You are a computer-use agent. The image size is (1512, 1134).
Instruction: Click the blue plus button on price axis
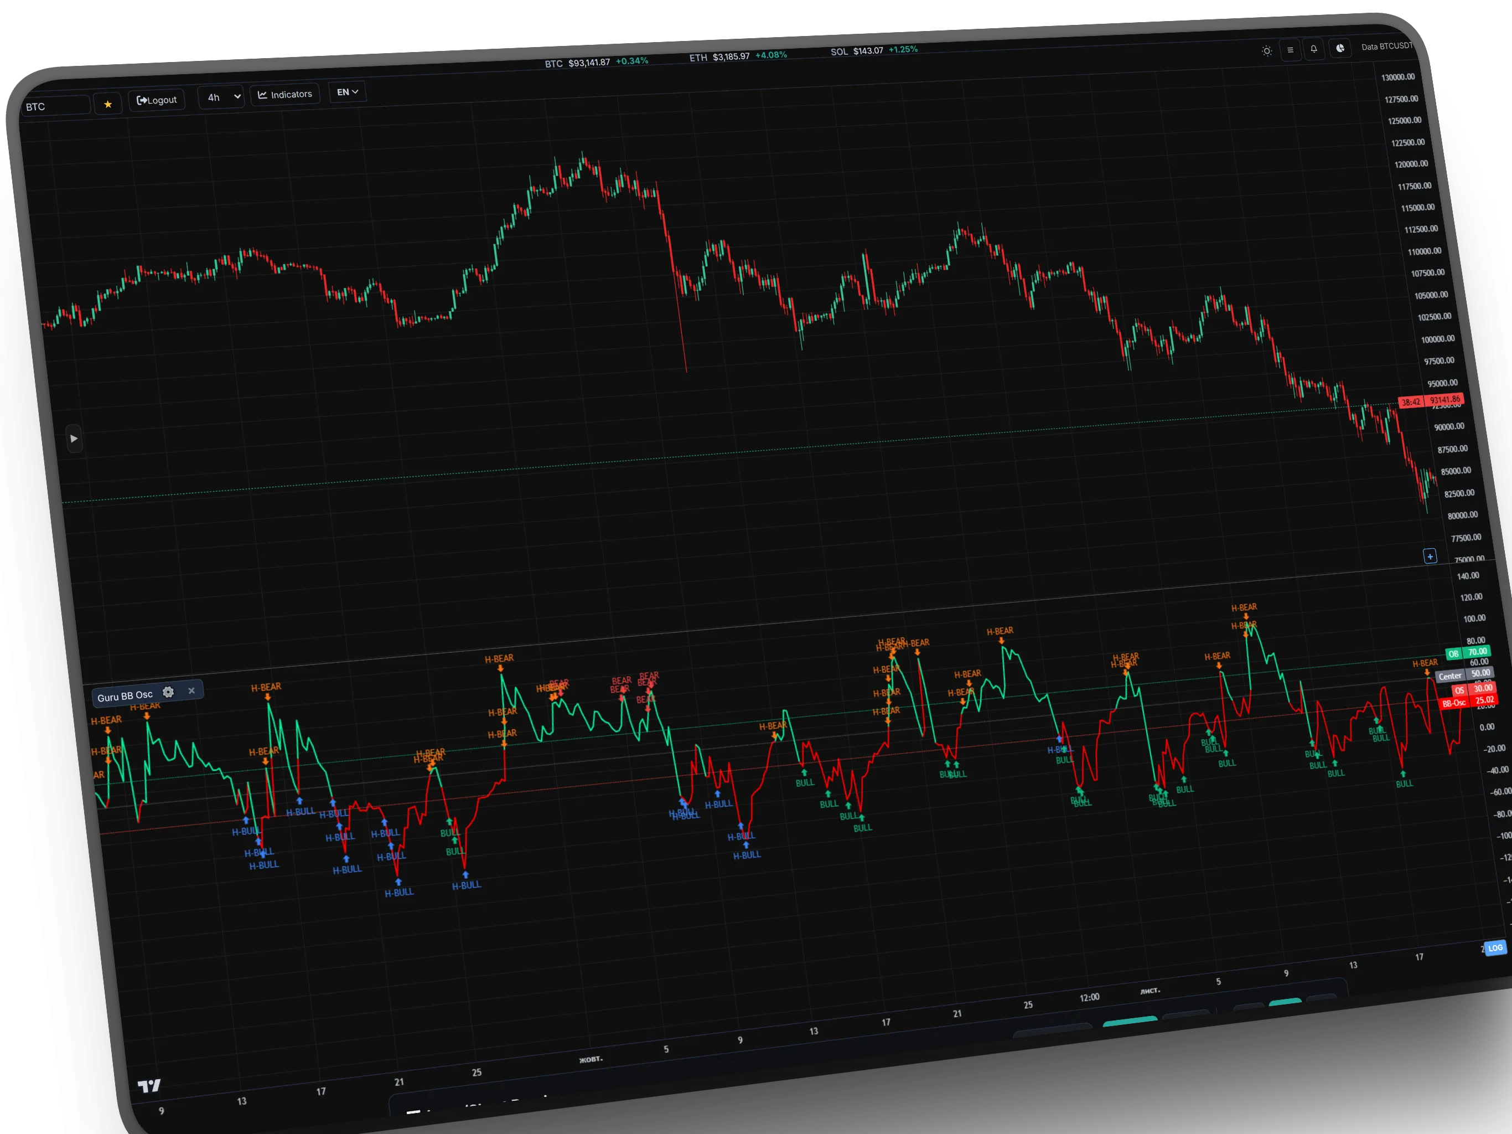coord(1430,556)
